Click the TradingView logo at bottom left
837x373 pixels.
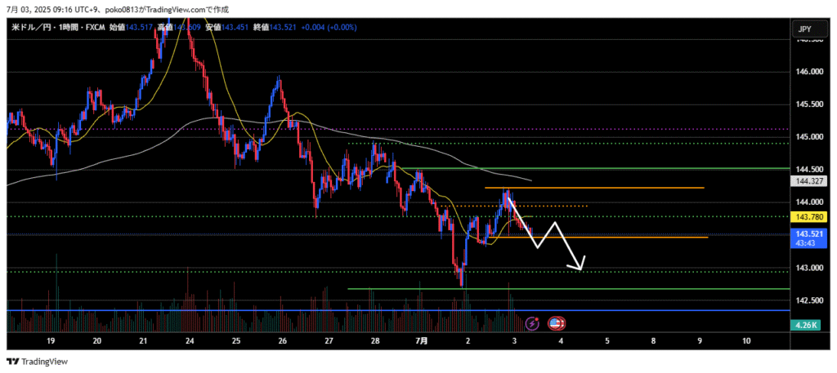(x=38, y=362)
